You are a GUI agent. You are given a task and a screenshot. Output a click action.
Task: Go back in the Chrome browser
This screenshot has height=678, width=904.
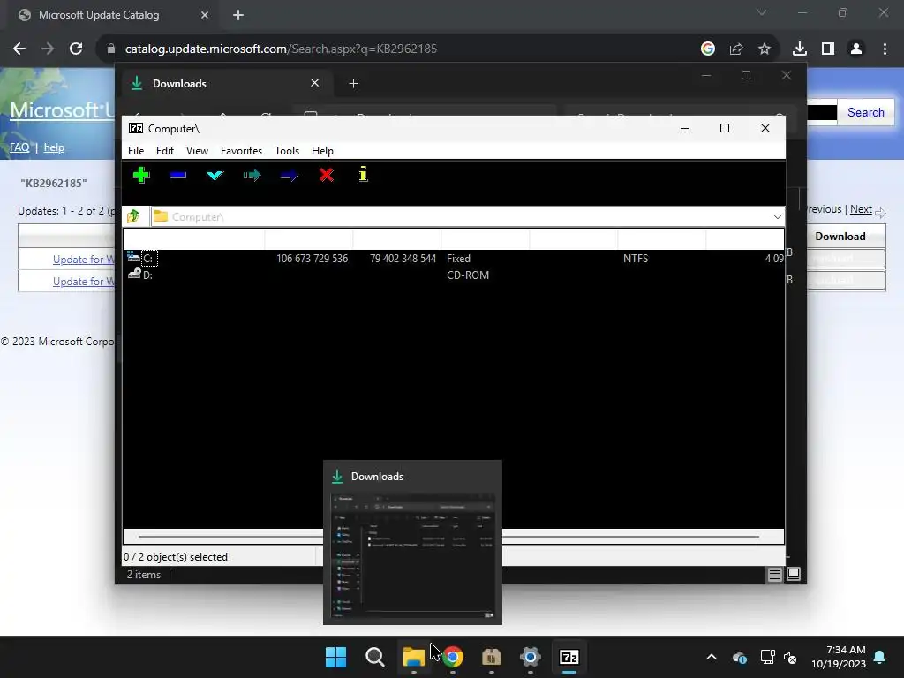coord(19,49)
